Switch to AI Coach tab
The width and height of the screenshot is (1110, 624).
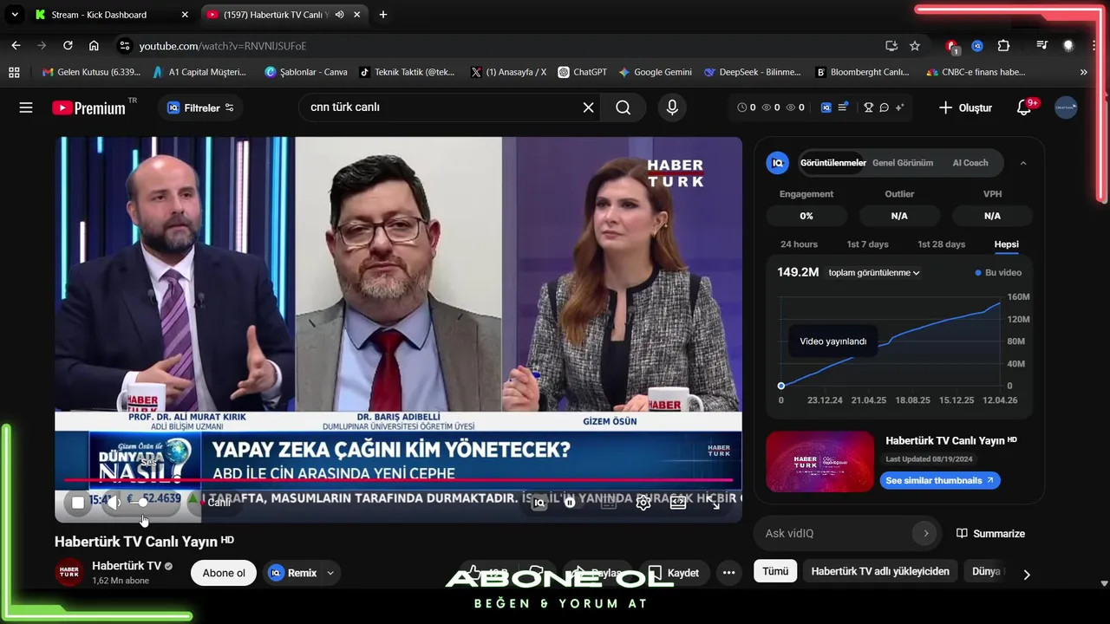[970, 163]
